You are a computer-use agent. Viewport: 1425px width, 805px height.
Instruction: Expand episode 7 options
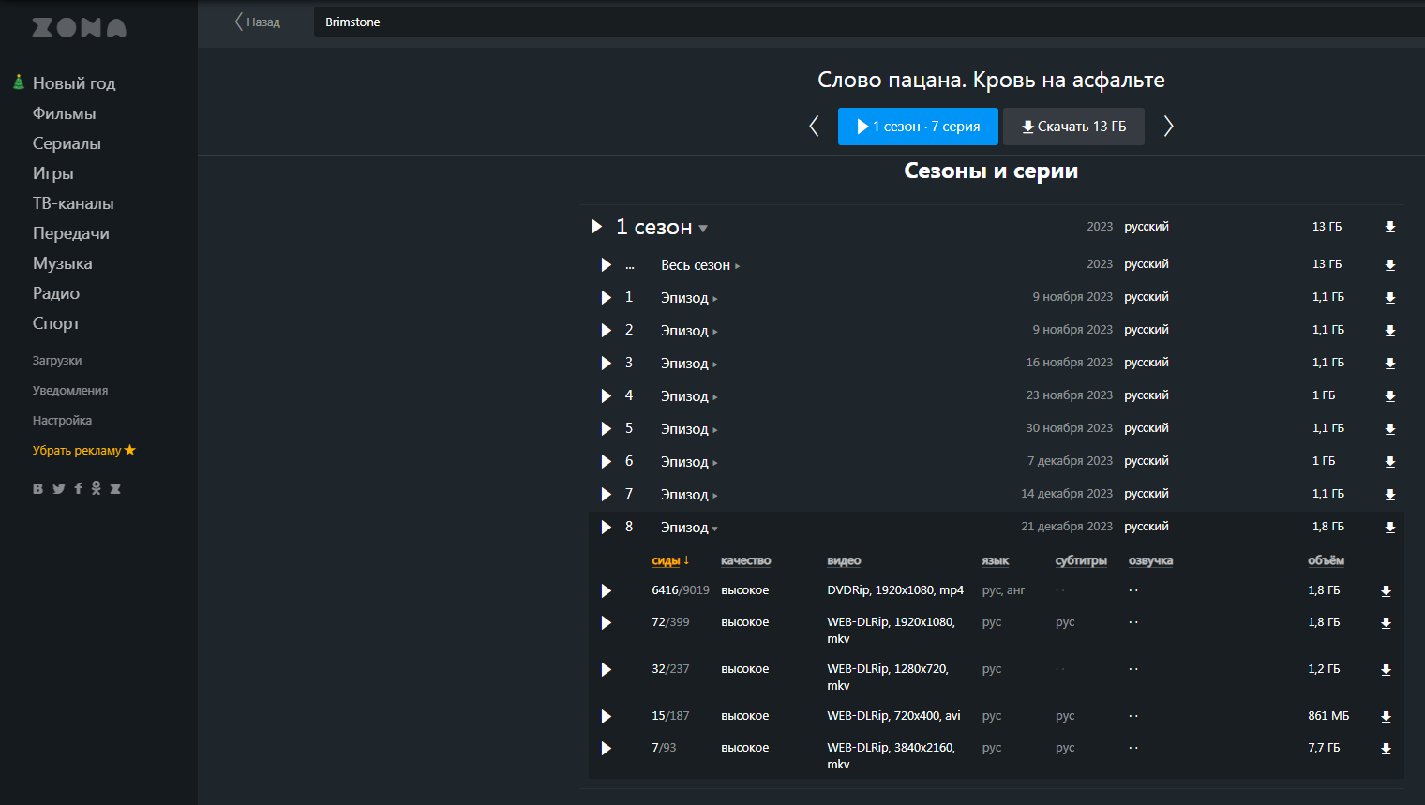pyautogui.click(x=689, y=495)
